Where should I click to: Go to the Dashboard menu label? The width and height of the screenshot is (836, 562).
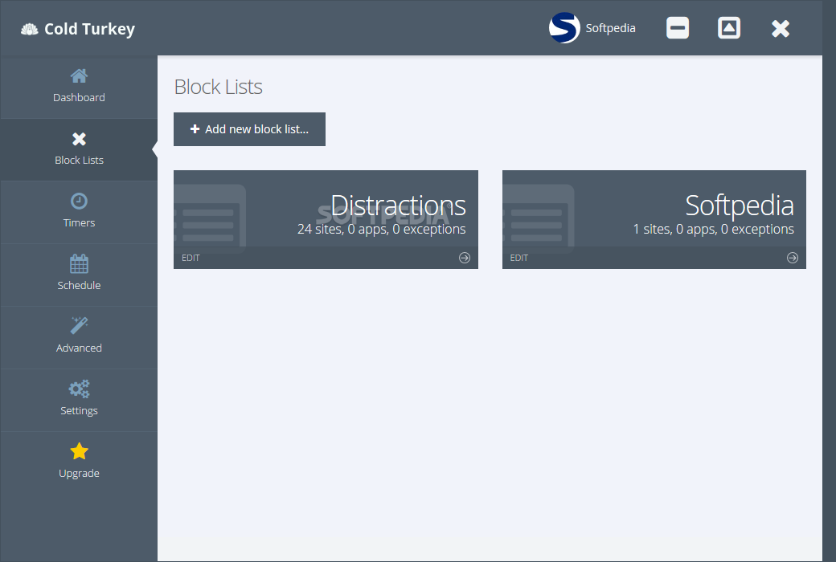click(79, 97)
